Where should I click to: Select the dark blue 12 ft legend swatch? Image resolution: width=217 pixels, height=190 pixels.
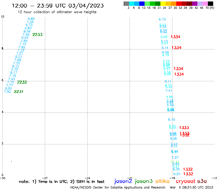click(142, 4)
